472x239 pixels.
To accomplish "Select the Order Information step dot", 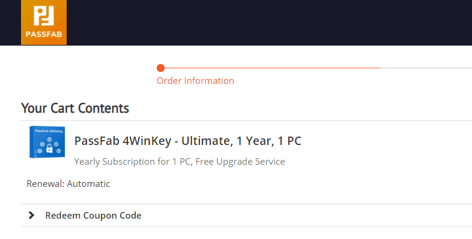I will [x=161, y=68].
